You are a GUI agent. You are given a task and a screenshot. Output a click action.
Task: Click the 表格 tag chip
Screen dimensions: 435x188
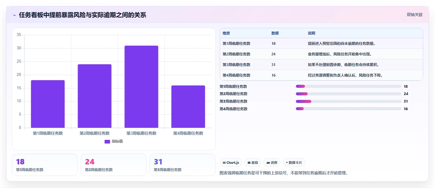pos(253,163)
